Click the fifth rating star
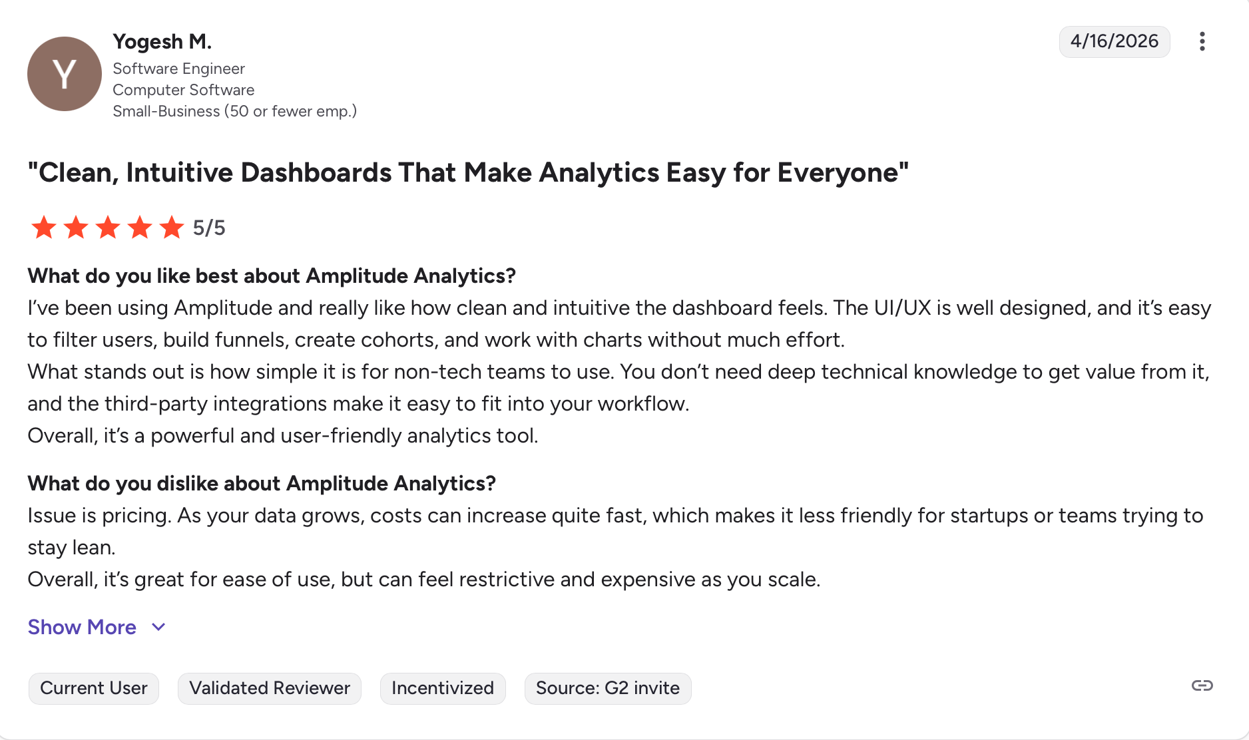Image resolution: width=1249 pixels, height=740 pixels. (172, 228)
